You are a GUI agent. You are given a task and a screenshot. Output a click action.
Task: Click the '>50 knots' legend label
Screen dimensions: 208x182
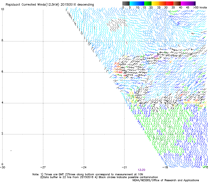200,8
